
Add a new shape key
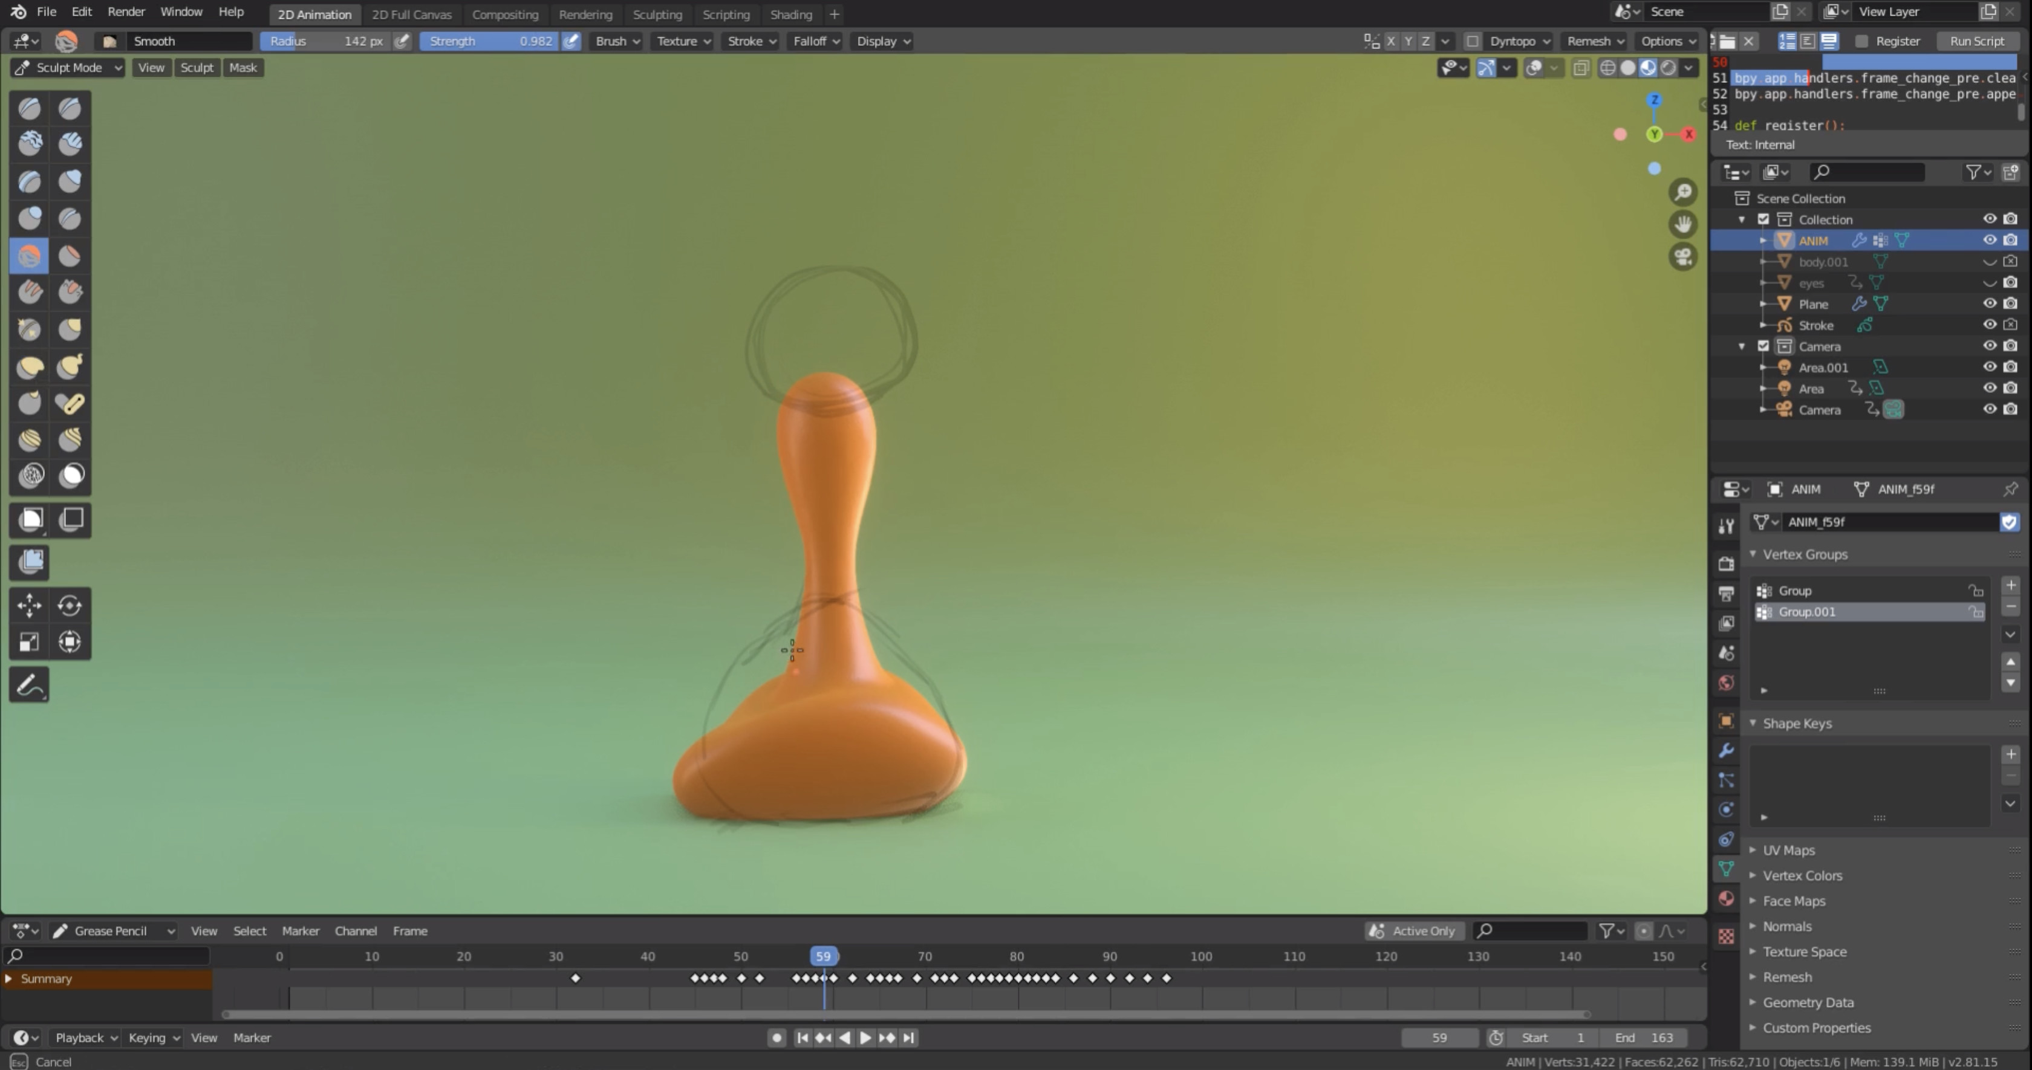click(2010, 754)
